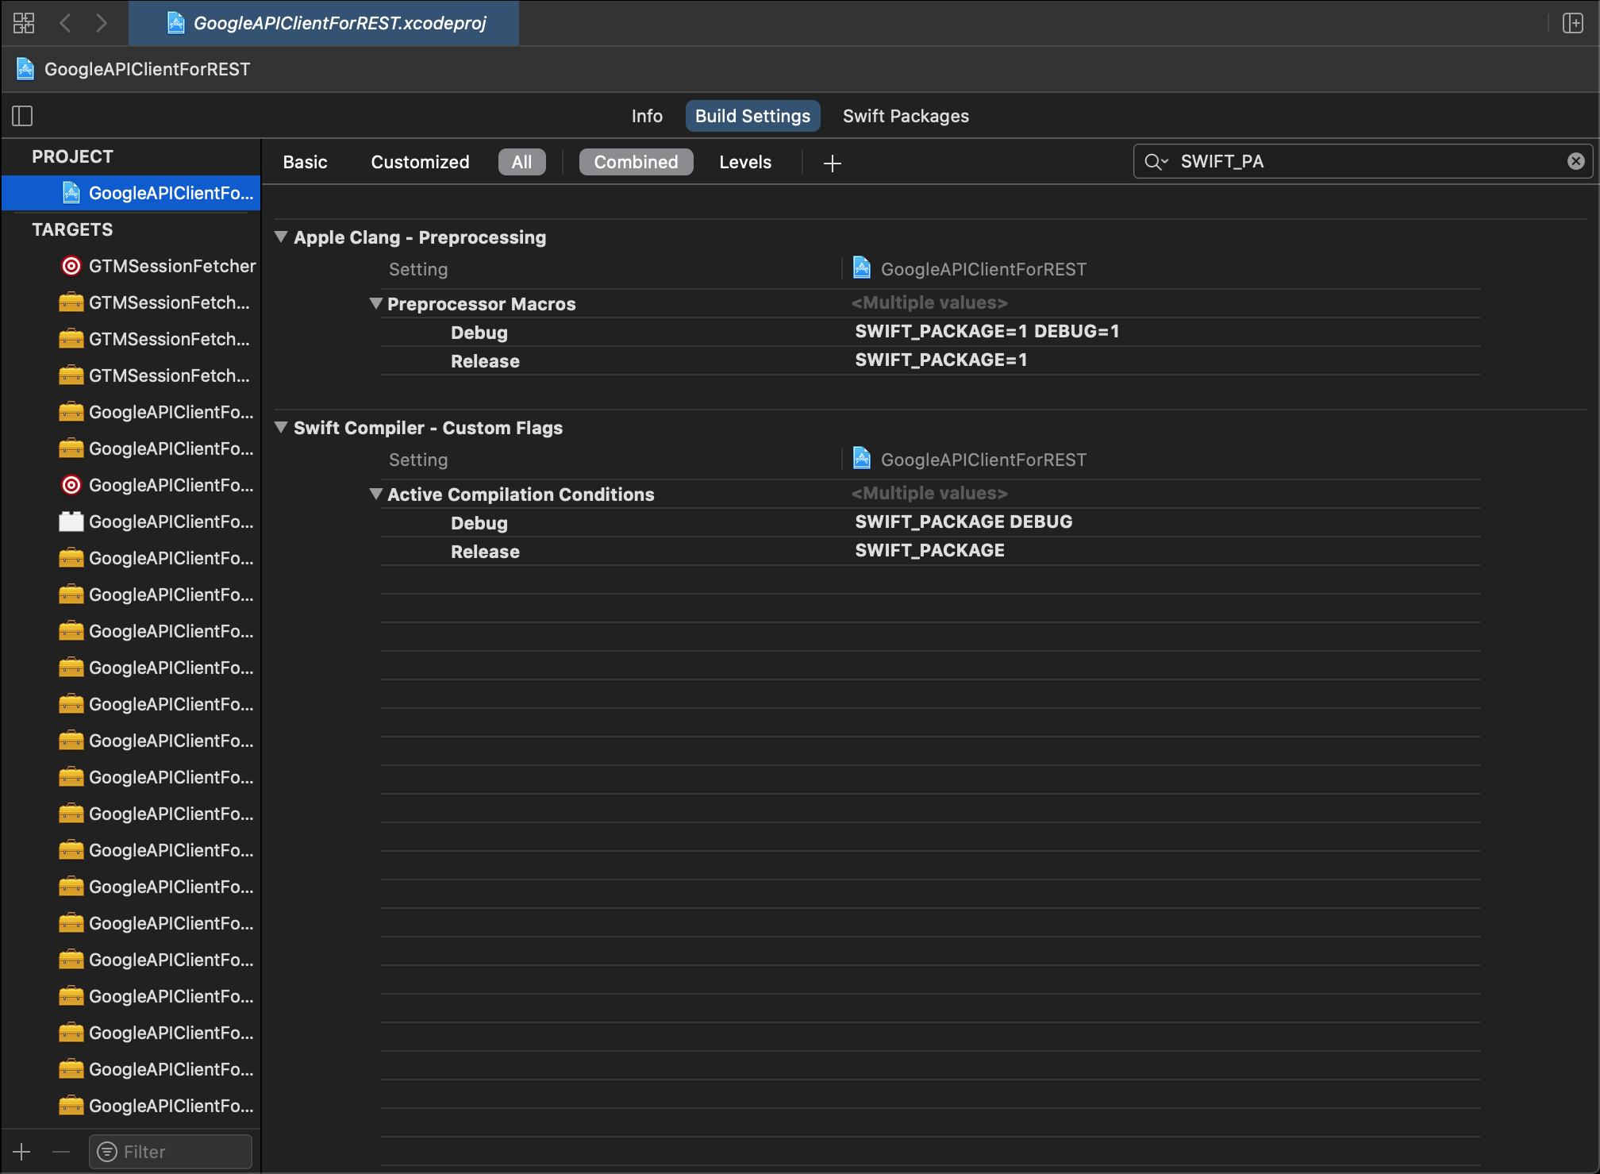Click the minus to remove a target
Viewport: 1600px width, 1174px height.
pos(61,1151)
